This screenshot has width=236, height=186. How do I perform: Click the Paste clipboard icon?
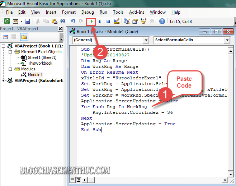[54, 21]
